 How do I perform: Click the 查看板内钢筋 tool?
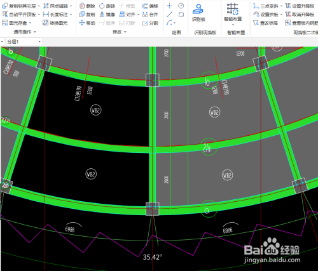coord(301,23)
